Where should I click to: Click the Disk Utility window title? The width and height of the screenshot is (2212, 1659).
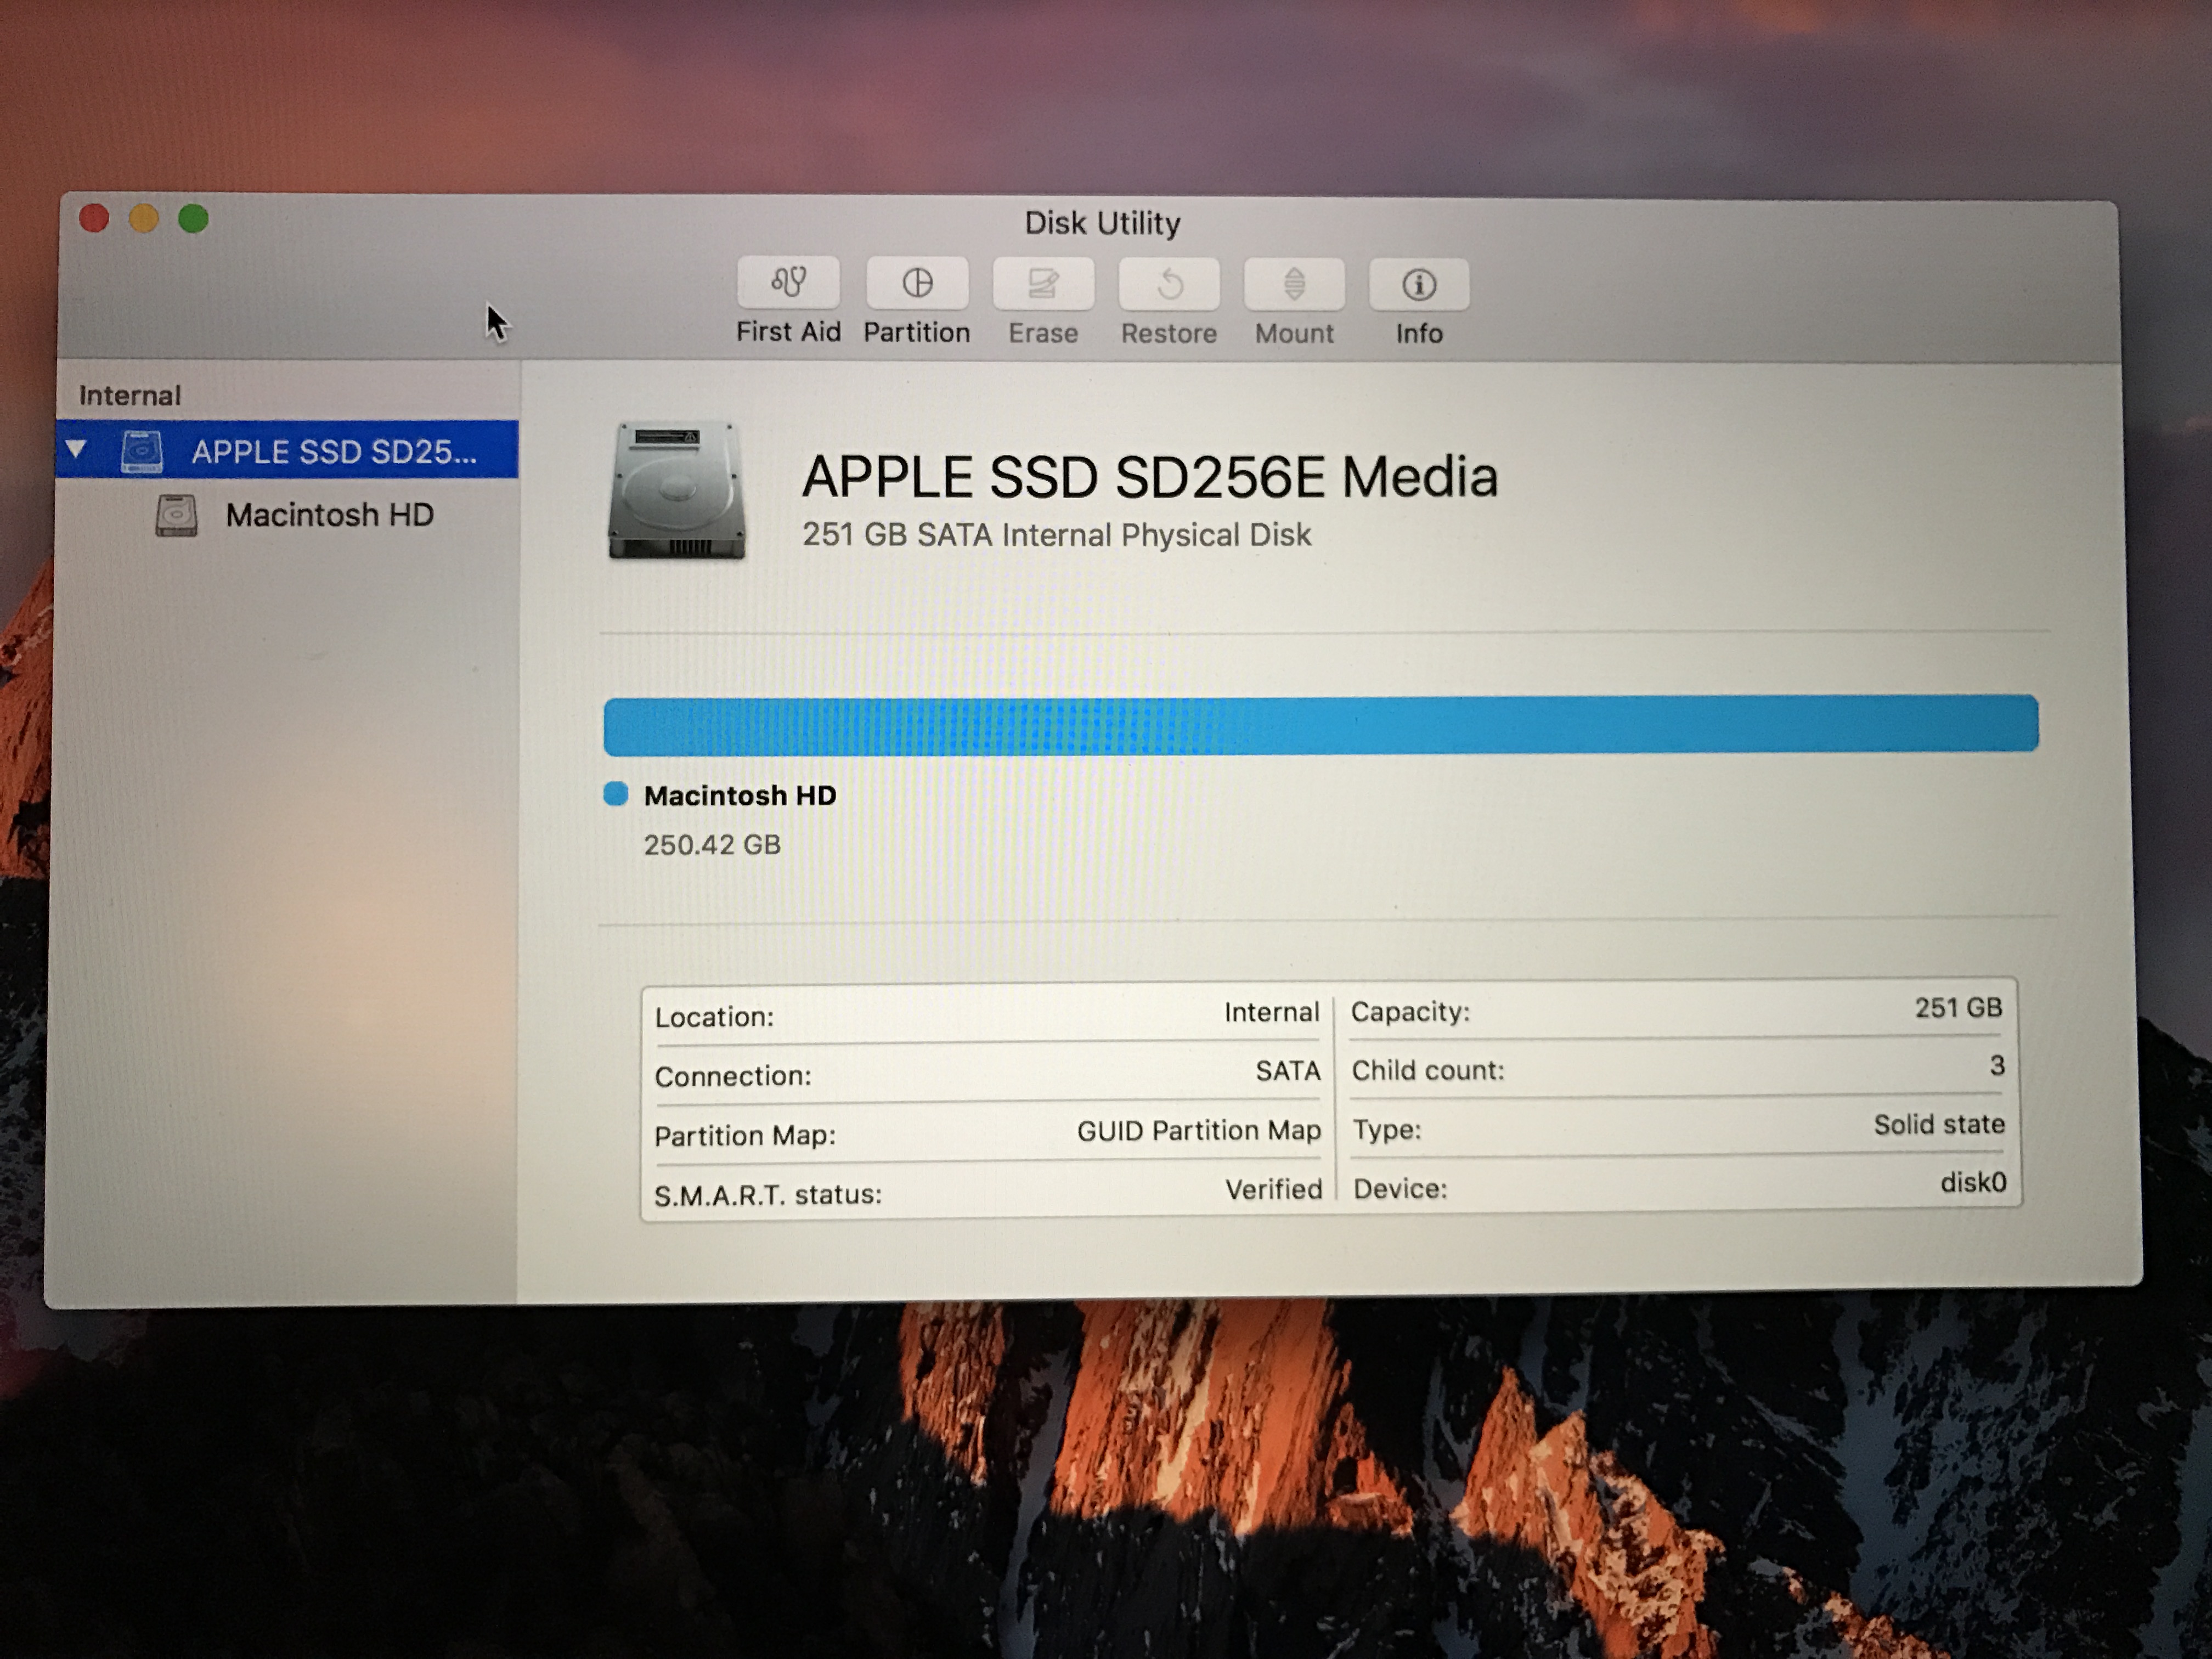(x=1101, y=222)
